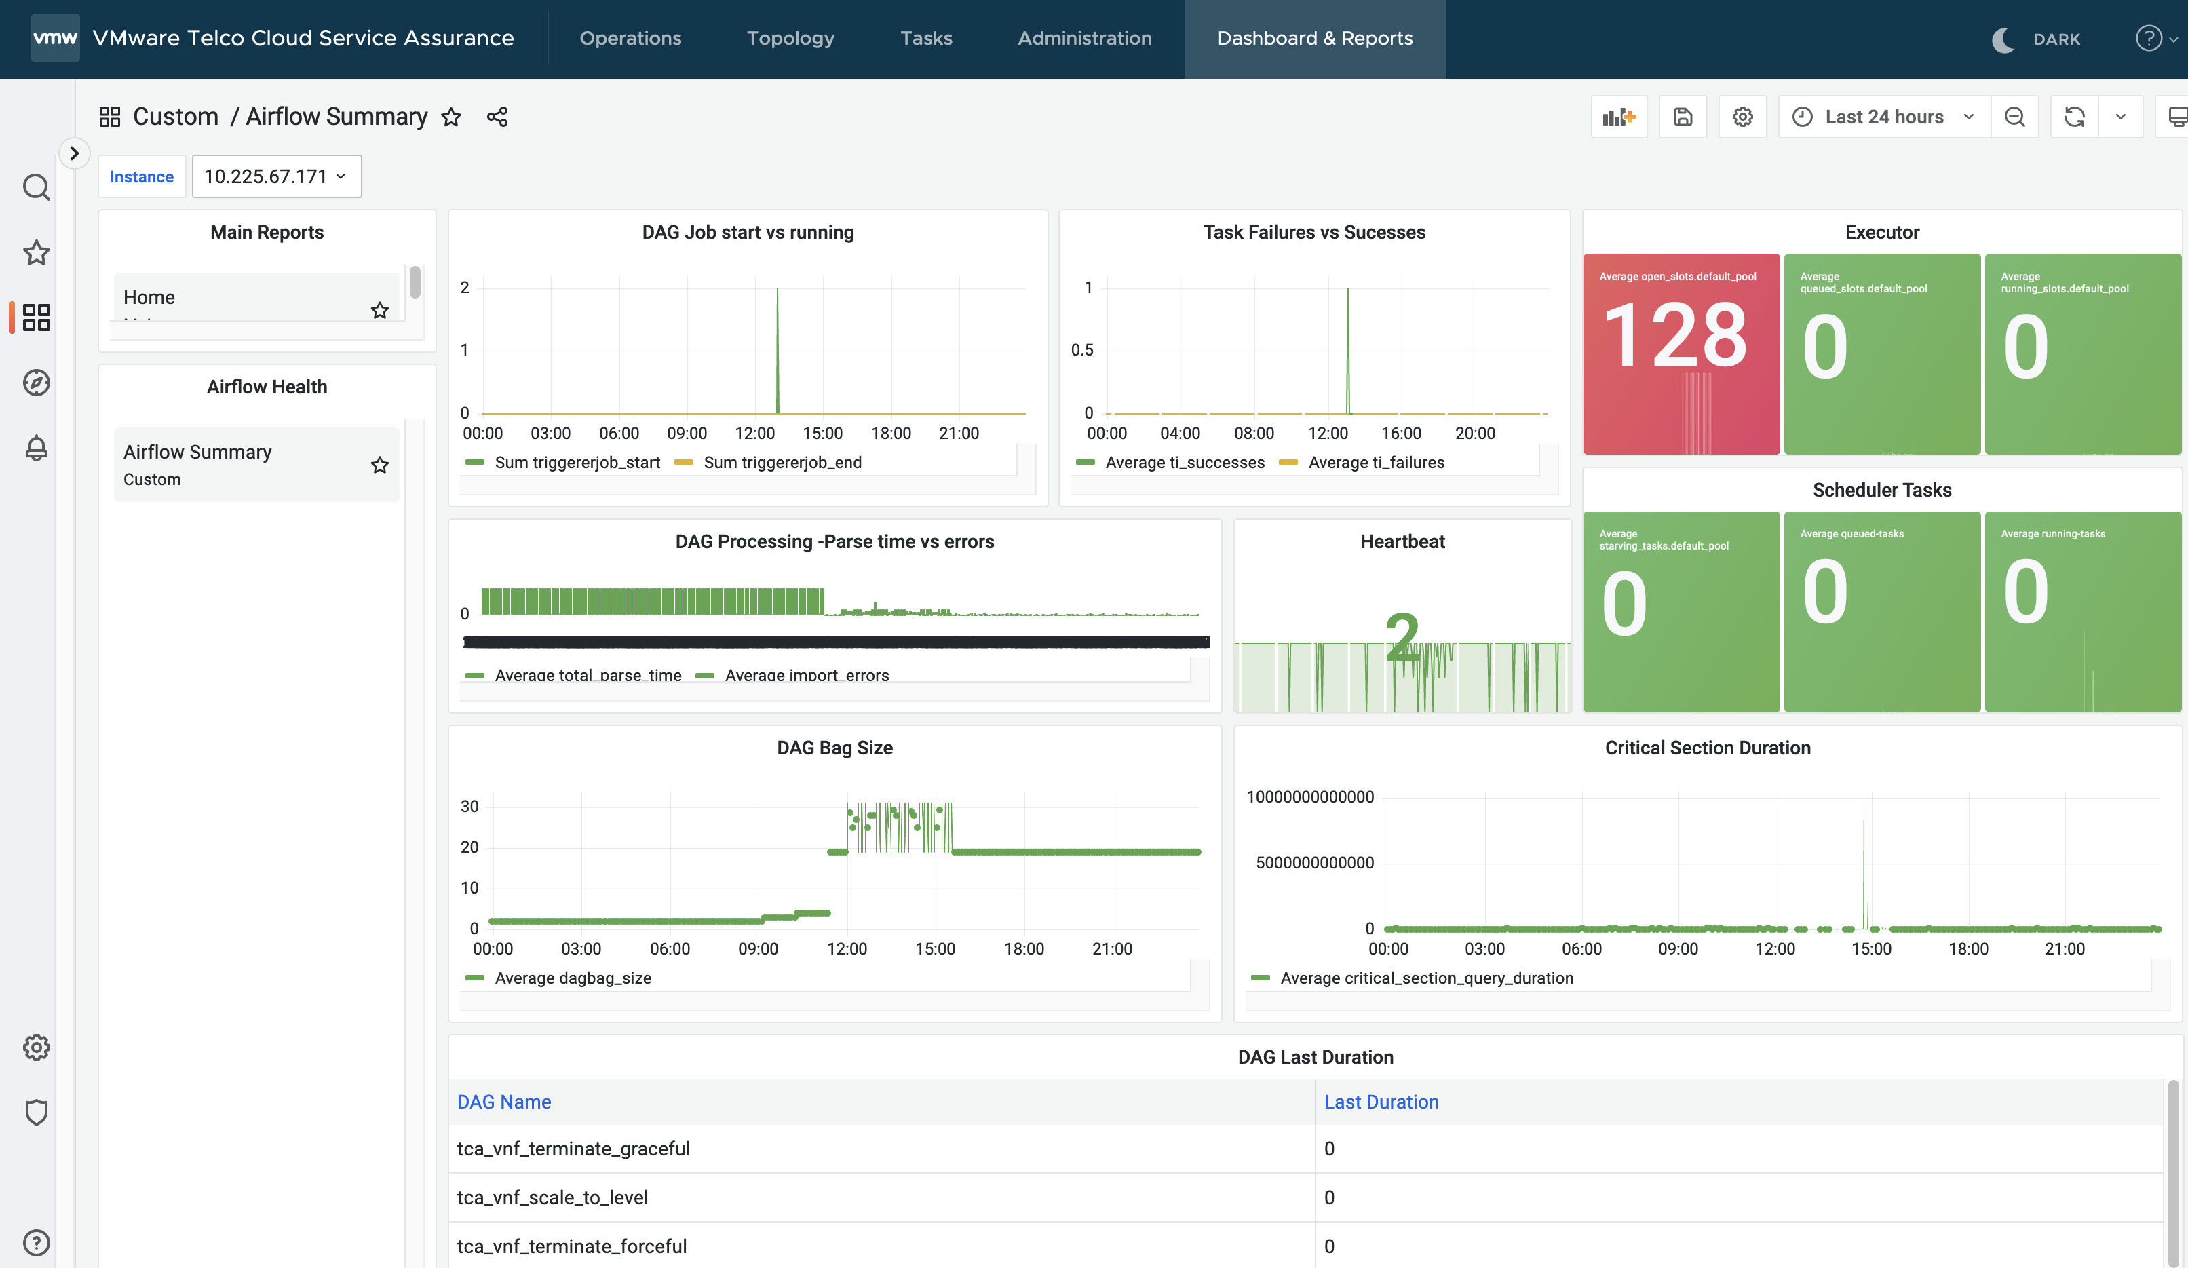Star the Airflow Summary list entry
Screen dimensions: 2188x1268
(x=379, y=465)
